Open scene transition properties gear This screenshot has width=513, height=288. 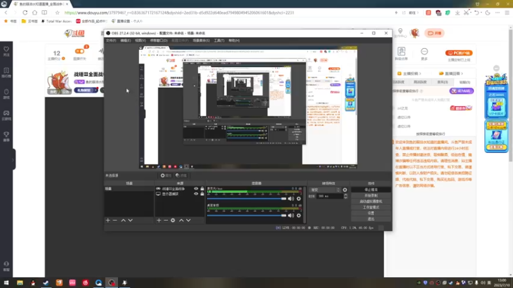click(x=345, y=189)
